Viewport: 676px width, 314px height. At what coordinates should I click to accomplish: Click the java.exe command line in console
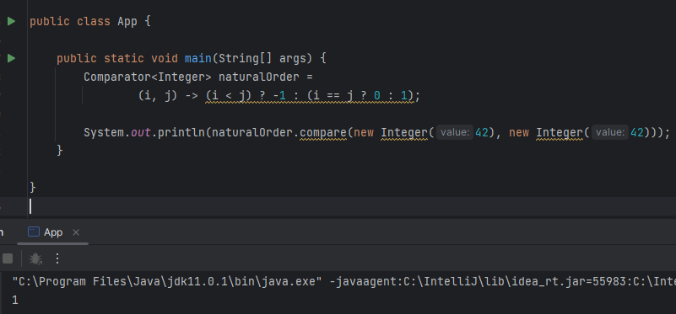(343, 282)
